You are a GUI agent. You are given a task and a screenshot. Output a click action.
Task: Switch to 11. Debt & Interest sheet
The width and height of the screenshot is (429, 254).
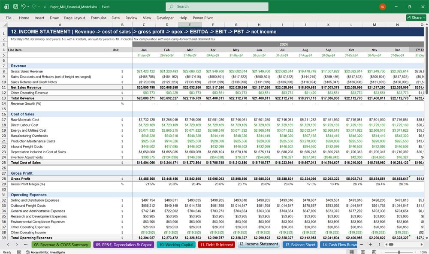216,245
